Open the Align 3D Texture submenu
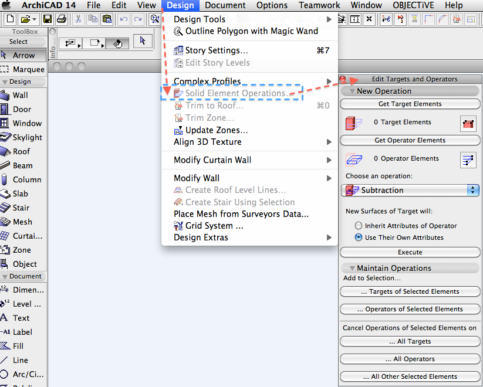 [249, 142]
